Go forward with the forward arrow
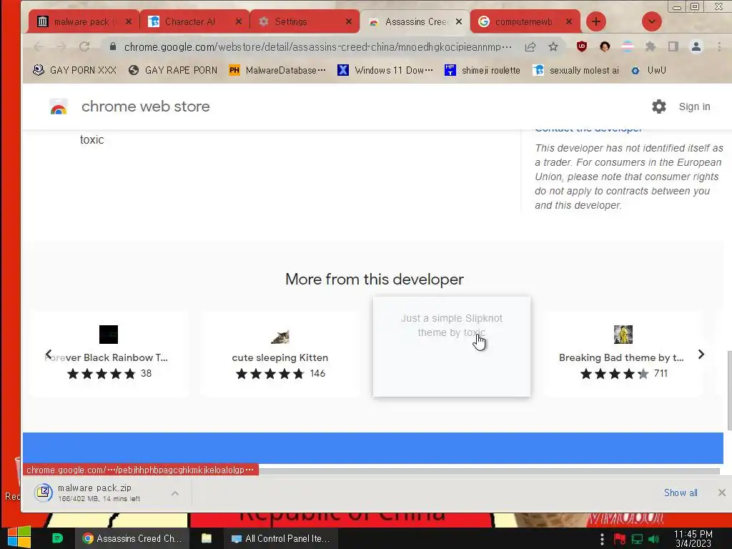 (61, 46)
